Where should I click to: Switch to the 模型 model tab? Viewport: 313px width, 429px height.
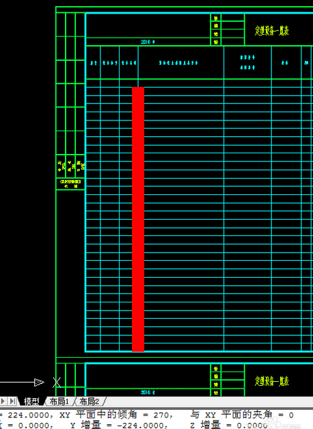[31, 402]
